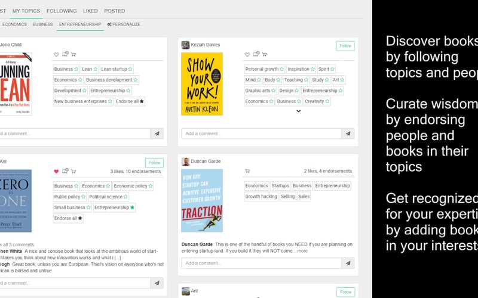Open comment icon on Zero to One card
This screenshot has height=298, width=478.
[65, 171]
